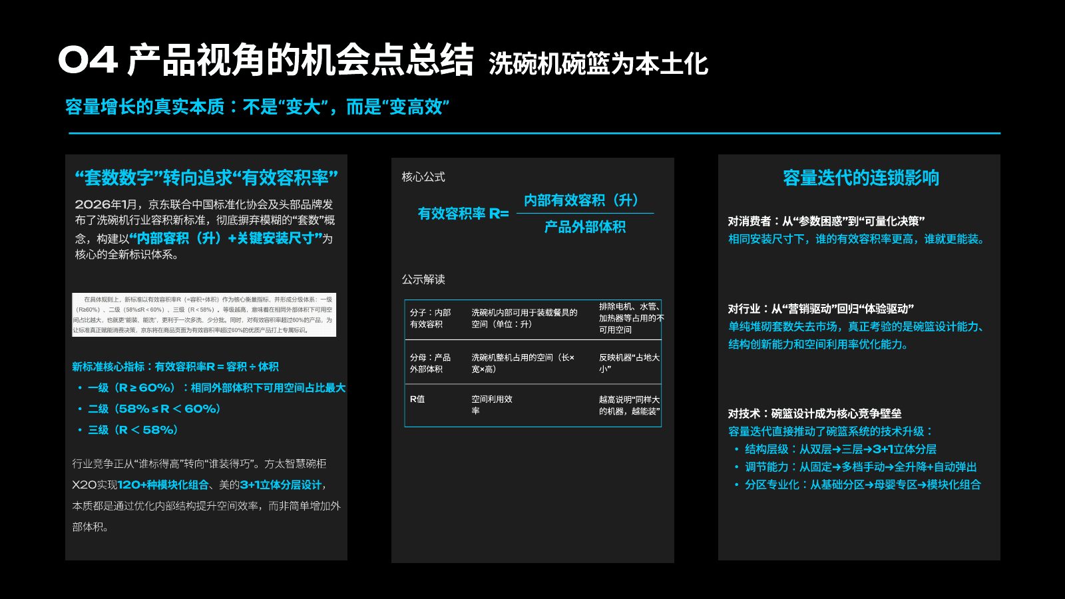Click table cell "分母：产品外部体积"
1065x599 pixels.
(x=431, y=363)
